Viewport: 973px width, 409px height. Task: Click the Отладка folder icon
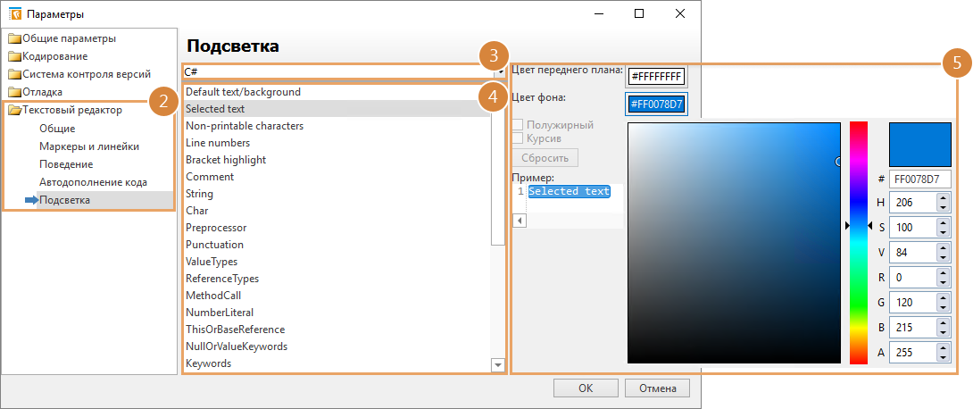tap(13, 92)
